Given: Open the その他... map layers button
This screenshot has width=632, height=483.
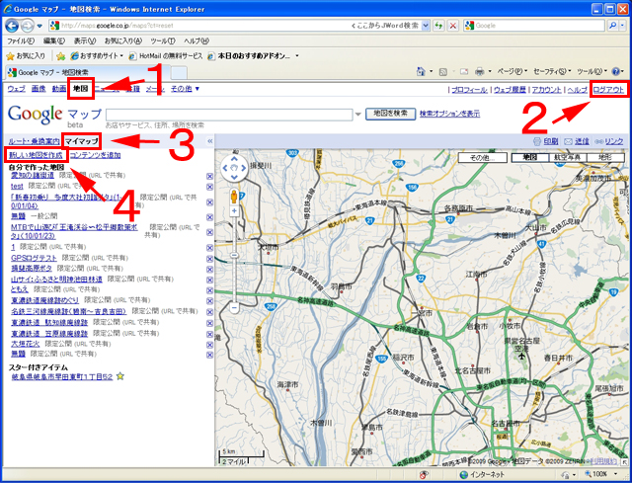Looking at the screenshot, I should click(482, 157).
